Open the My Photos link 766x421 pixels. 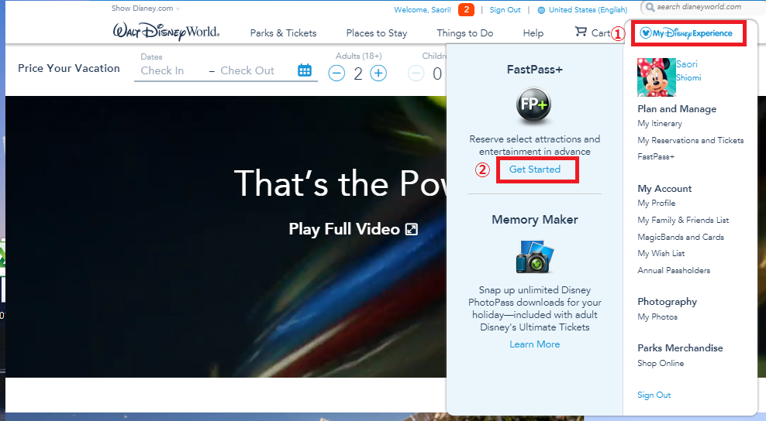[x=657, y=317]
